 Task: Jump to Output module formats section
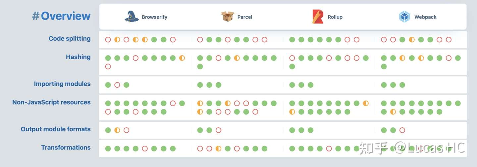(56, 129)
